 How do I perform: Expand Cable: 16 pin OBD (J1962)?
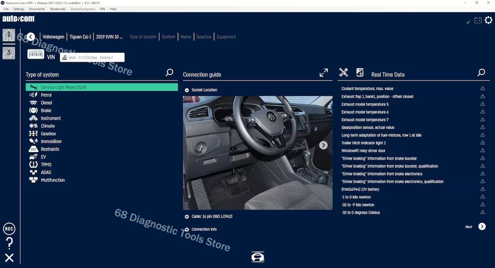coord(187,216)
